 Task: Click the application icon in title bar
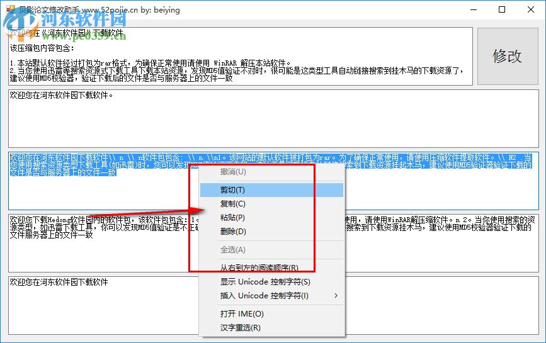click(11, 9)
